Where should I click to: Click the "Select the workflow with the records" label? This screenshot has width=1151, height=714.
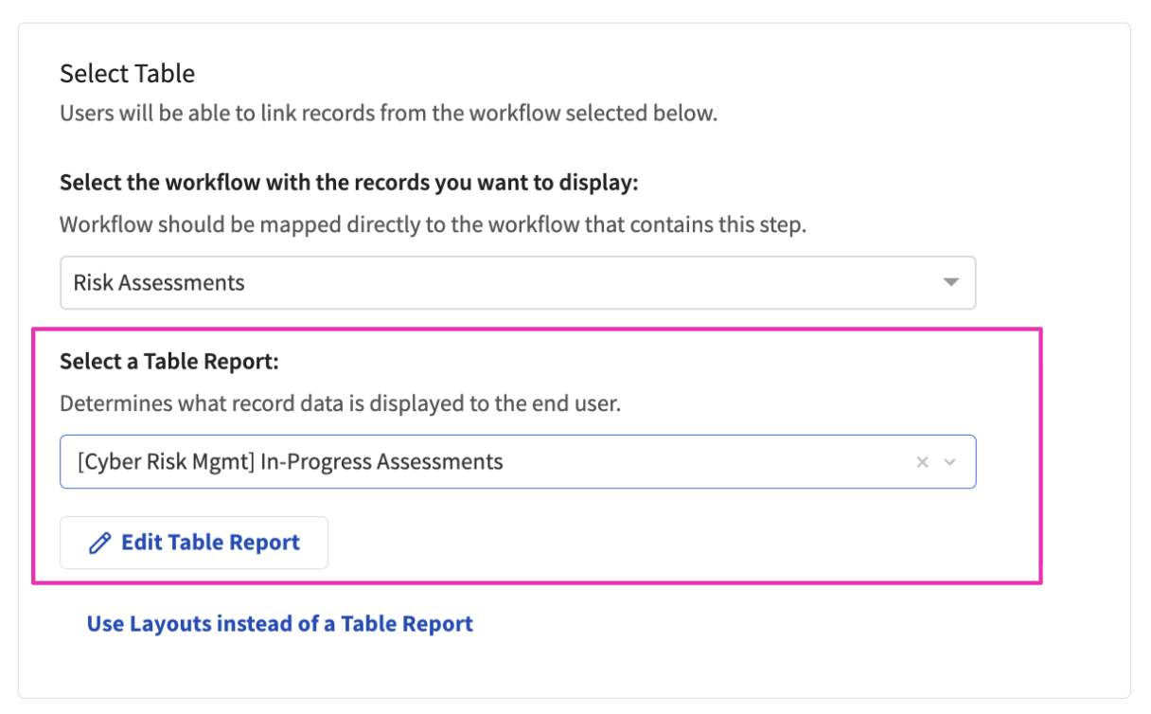[x=348, y=182]
